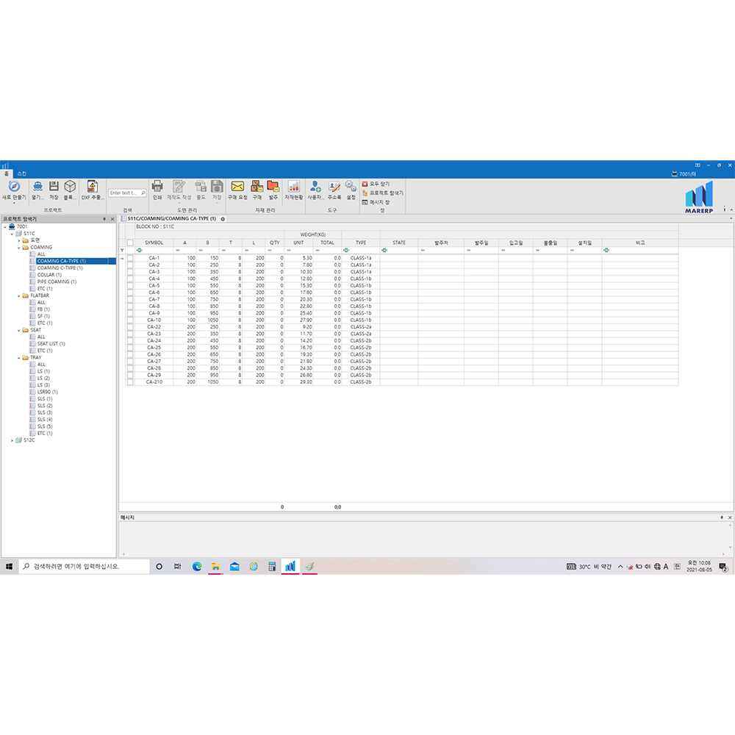Screen dimensions: 735x735
Task: Launch the calculator from the taskbar
Action: pos(272,567)
